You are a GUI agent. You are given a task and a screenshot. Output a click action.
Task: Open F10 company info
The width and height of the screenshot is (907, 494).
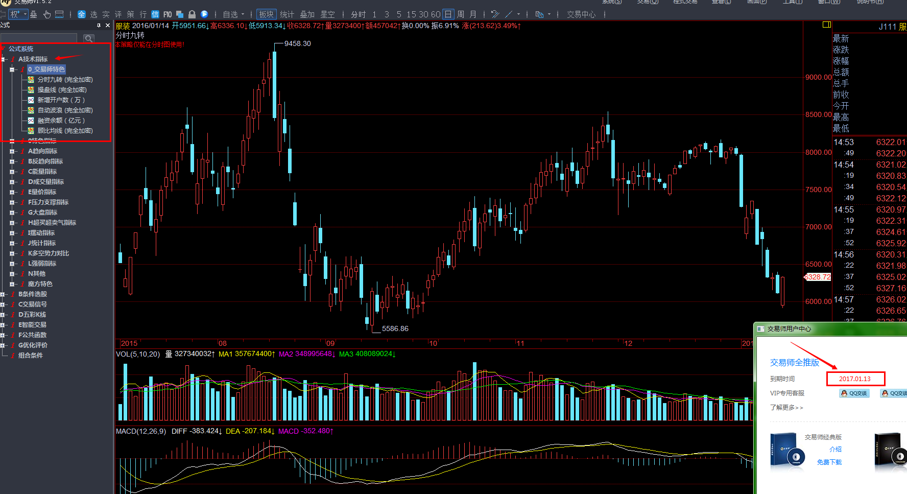pos(168,14)
